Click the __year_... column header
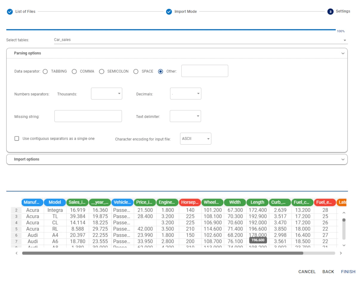Screen dimensions: 358x281 (100, 202)
